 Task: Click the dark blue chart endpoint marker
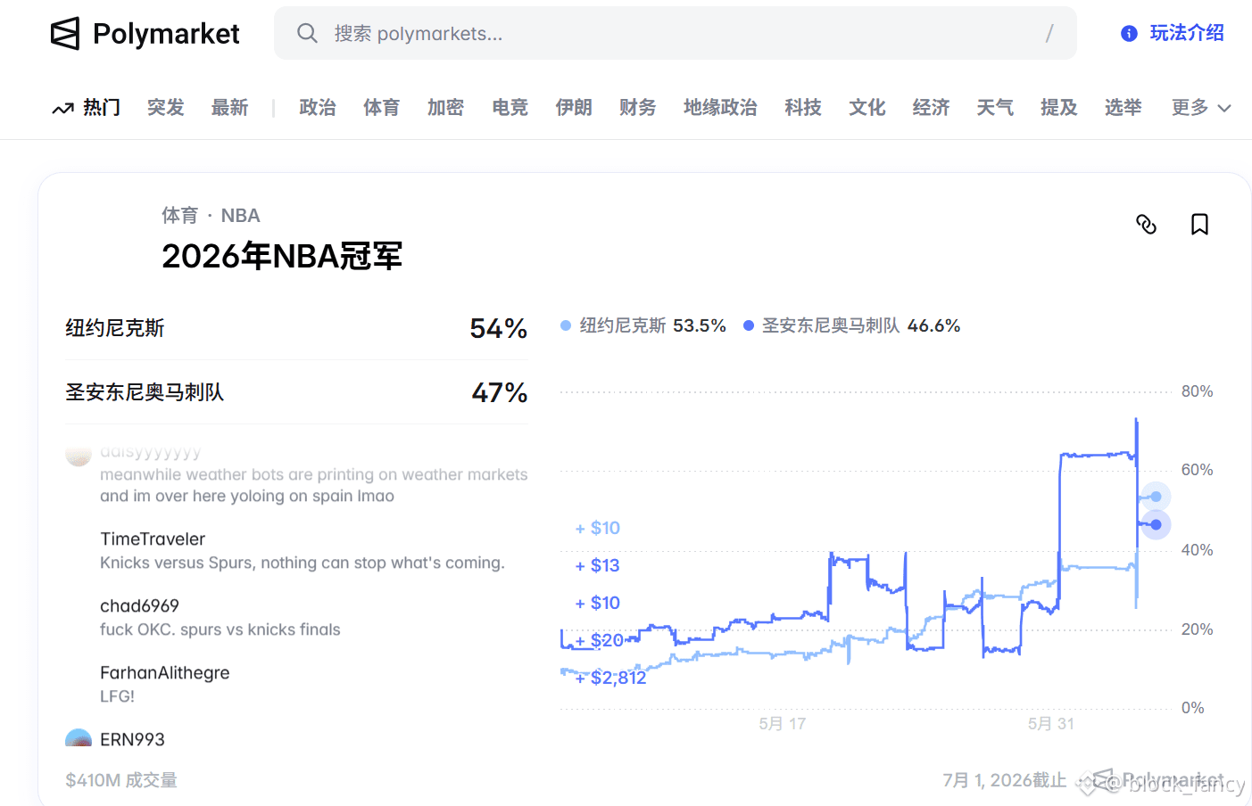[x=1156, y=524]
